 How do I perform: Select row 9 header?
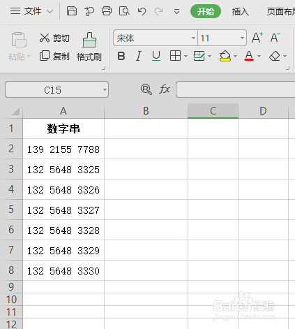tap(11, 286)
